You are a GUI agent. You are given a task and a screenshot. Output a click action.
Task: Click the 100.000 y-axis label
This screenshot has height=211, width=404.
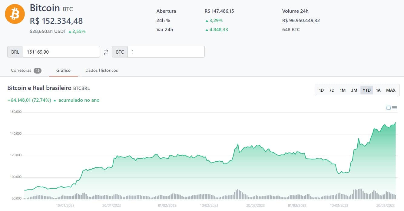coord(15,177)
